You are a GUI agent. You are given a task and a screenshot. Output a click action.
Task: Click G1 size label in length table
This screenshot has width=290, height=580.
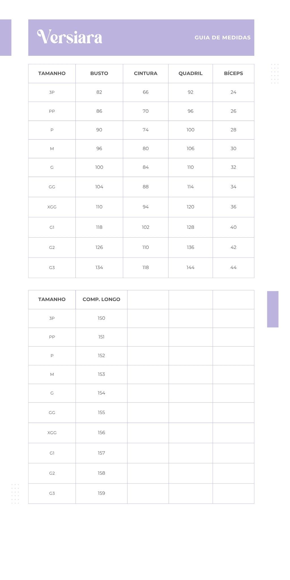point(52,453)
